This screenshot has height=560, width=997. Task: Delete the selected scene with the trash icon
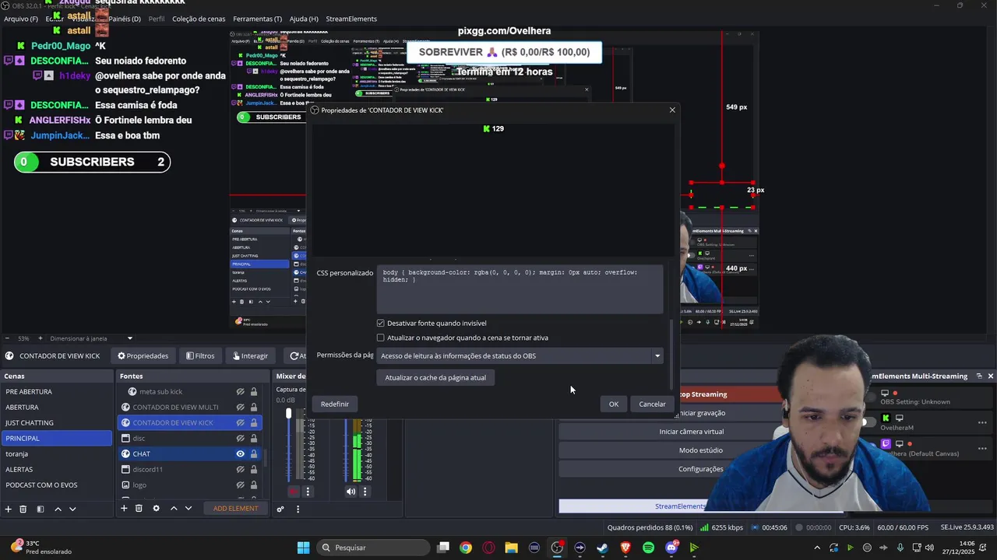[x=23, y=509]
